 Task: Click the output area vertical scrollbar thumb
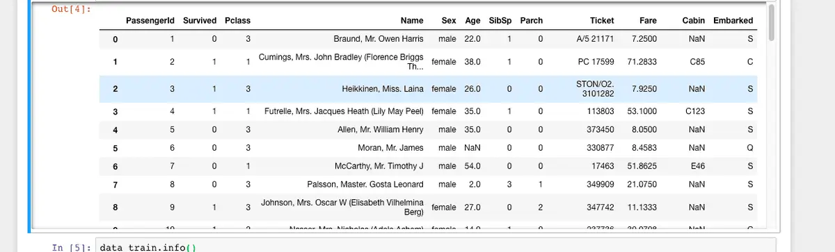770,22
